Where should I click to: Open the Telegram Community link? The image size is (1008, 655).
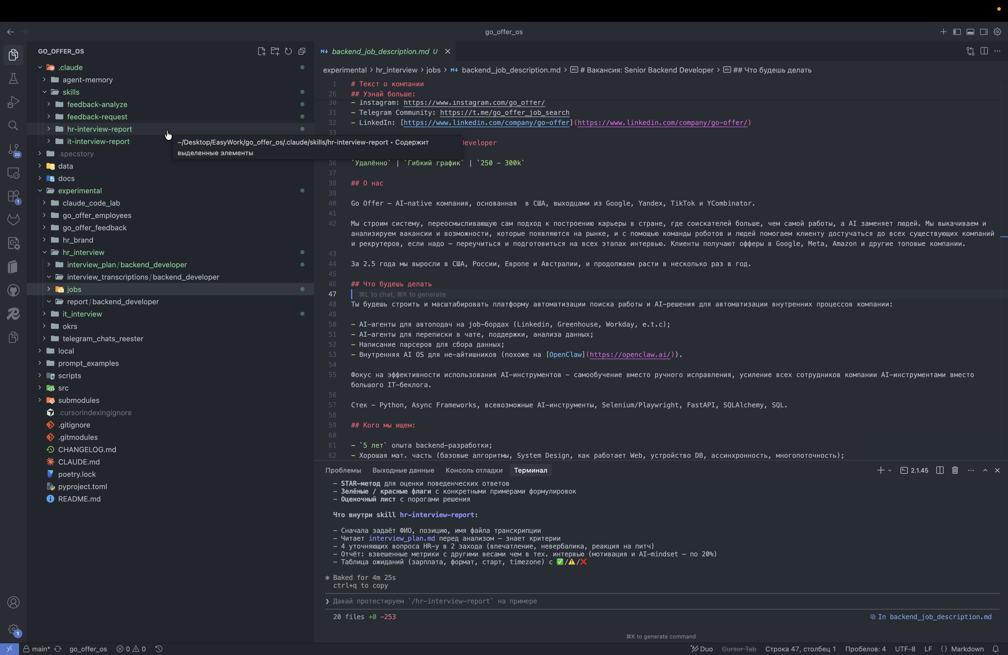tap(504, 113)
